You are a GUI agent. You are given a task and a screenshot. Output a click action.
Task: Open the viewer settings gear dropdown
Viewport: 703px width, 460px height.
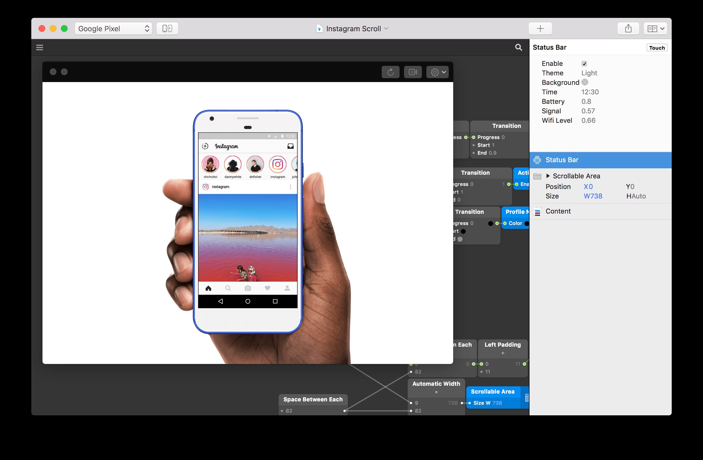(438, 72)
